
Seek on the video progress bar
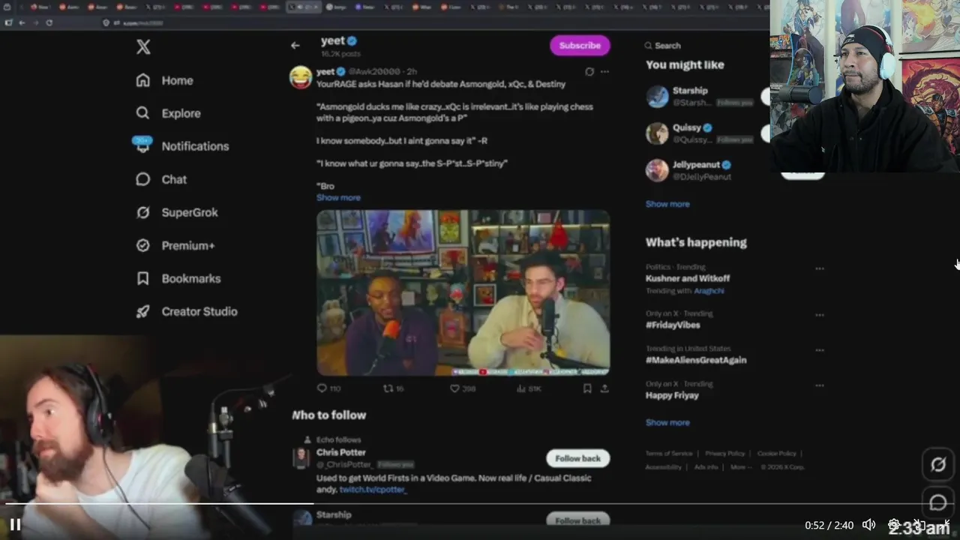tap(480, 504)
